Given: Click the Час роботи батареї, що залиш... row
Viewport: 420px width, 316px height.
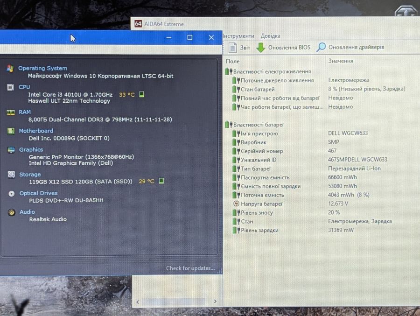Looking at the screenshot, I should [293, 107].
